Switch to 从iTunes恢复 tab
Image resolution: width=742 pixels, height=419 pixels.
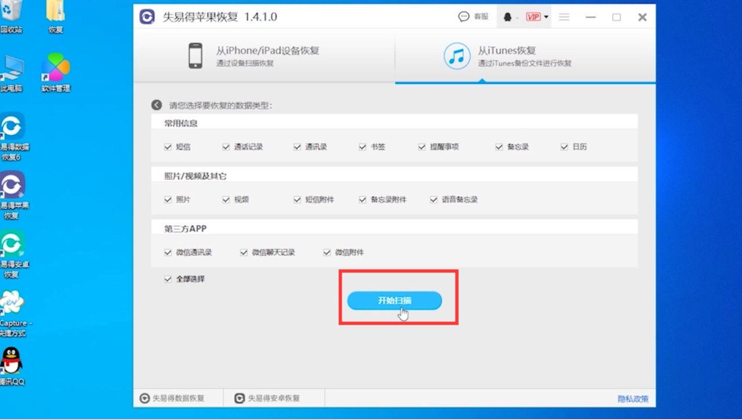click(x=525, y=56)
